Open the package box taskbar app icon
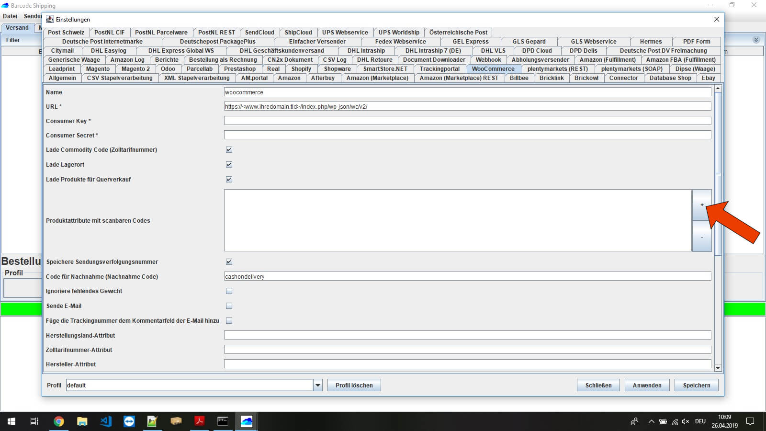Image resolution: width=766 pixels, height=431 pixels. [x=176, y=421]
